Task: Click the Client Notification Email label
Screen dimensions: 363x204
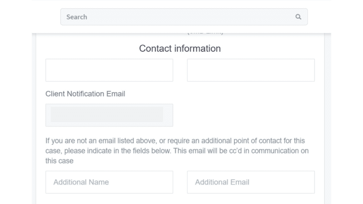Action: point(85,94)
